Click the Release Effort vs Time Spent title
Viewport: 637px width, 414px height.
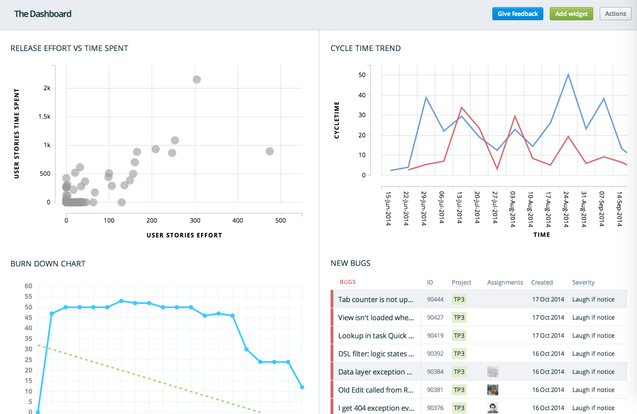point(69,48)
